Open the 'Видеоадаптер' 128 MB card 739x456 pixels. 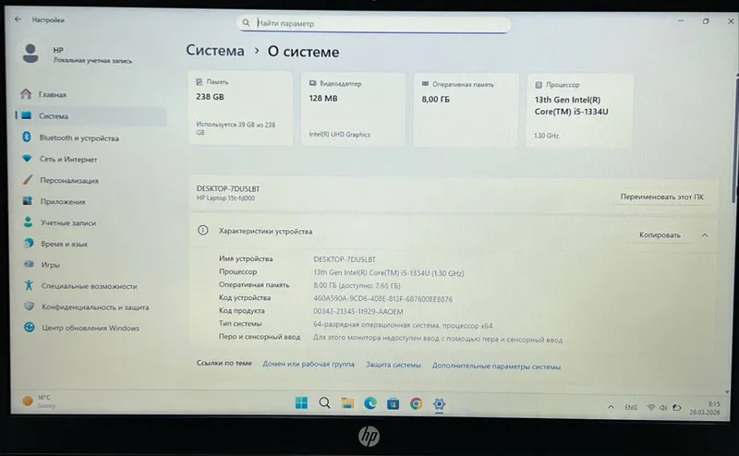(353, 109)
